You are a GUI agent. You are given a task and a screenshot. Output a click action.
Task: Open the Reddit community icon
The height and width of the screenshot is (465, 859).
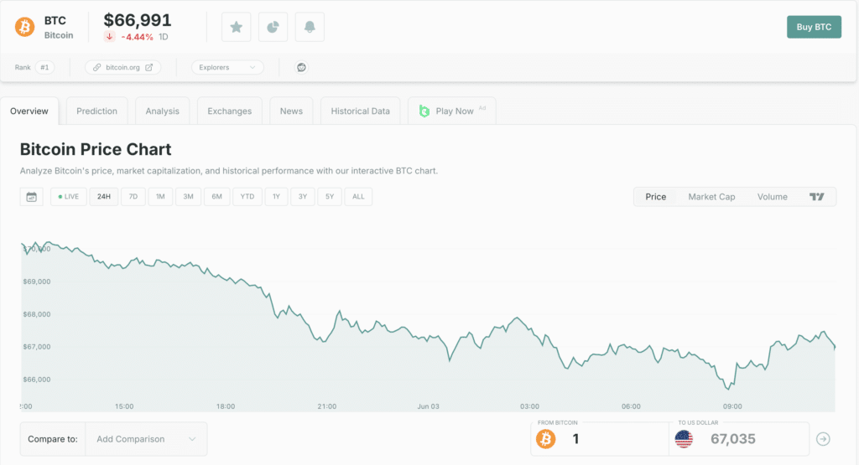click(x=301, y=67)
